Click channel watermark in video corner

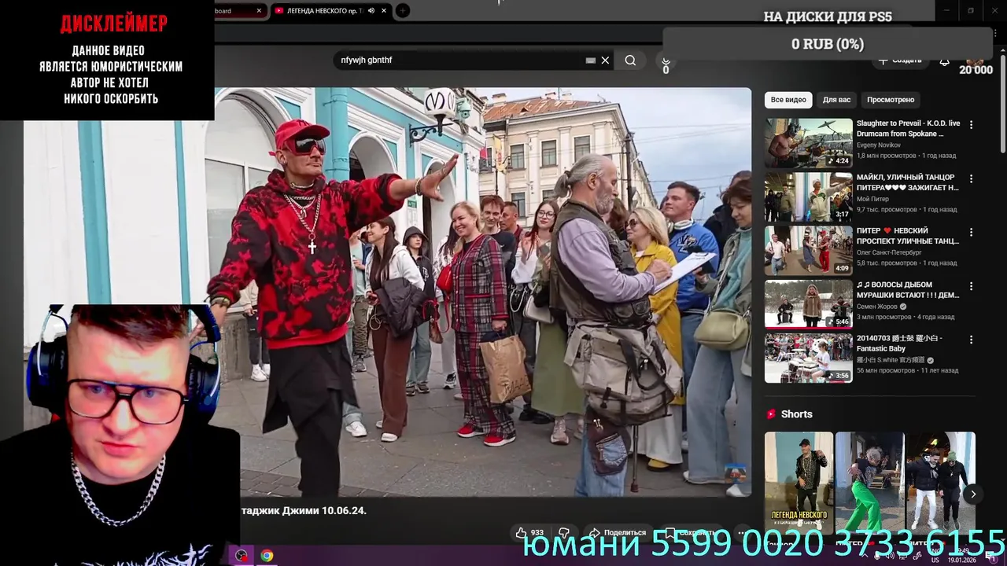[736, 473]
